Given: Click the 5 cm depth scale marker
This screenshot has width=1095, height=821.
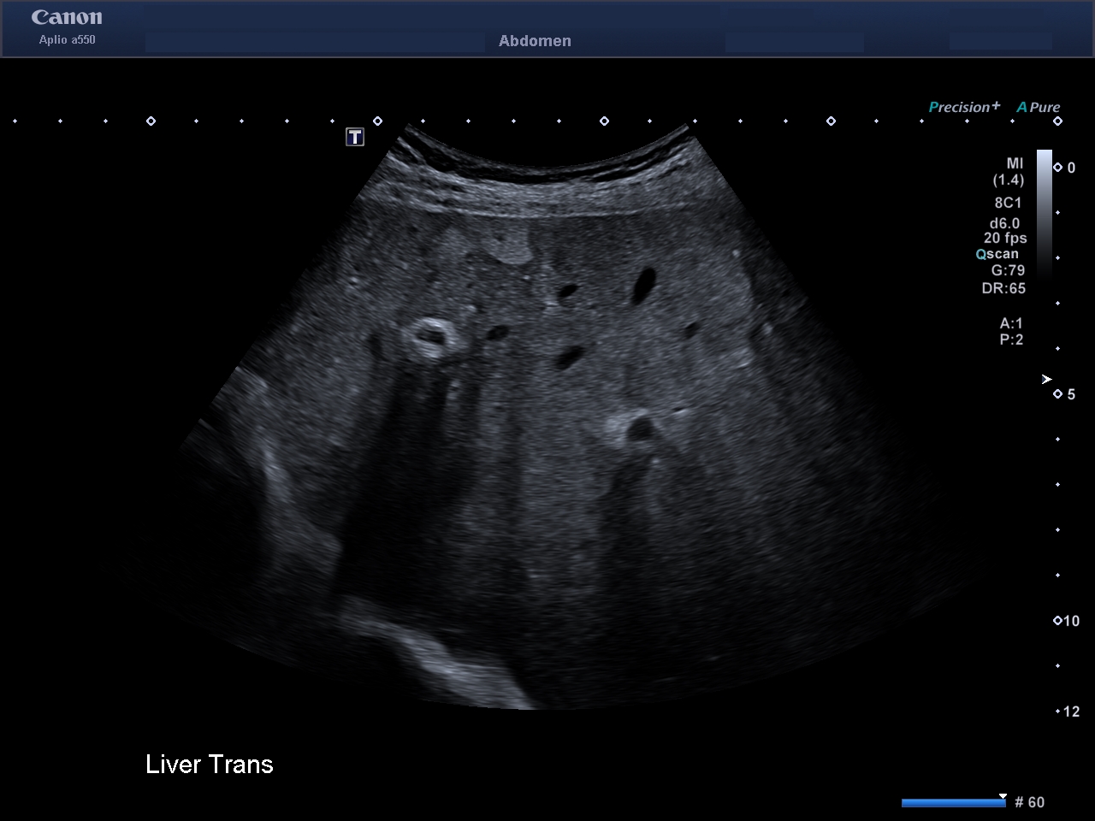Looking at the screenshot, I should [x=1066, y=394].
